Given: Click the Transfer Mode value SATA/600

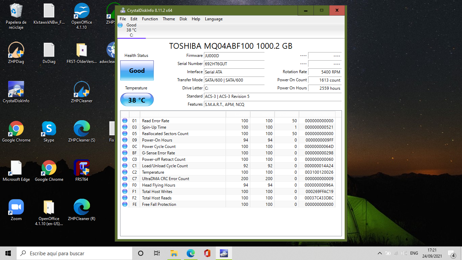Looking at the screenshot, I should 234,80.
